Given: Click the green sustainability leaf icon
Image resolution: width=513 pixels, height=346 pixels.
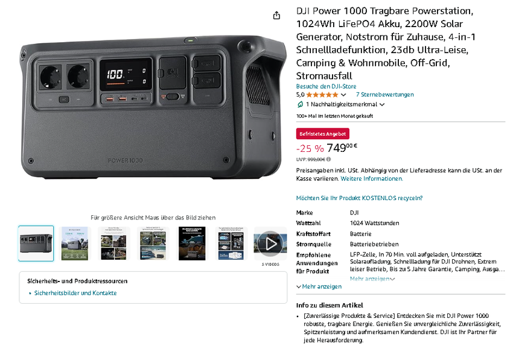Looking at the screenshot, I should pos(300,104).
